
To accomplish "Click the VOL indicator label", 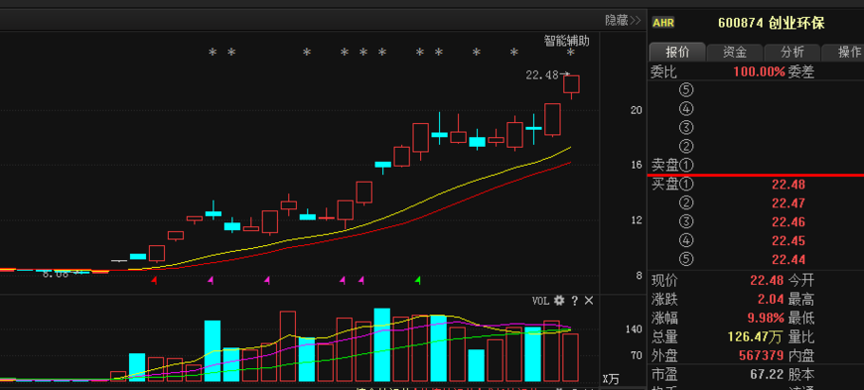I will coord(540,301).
